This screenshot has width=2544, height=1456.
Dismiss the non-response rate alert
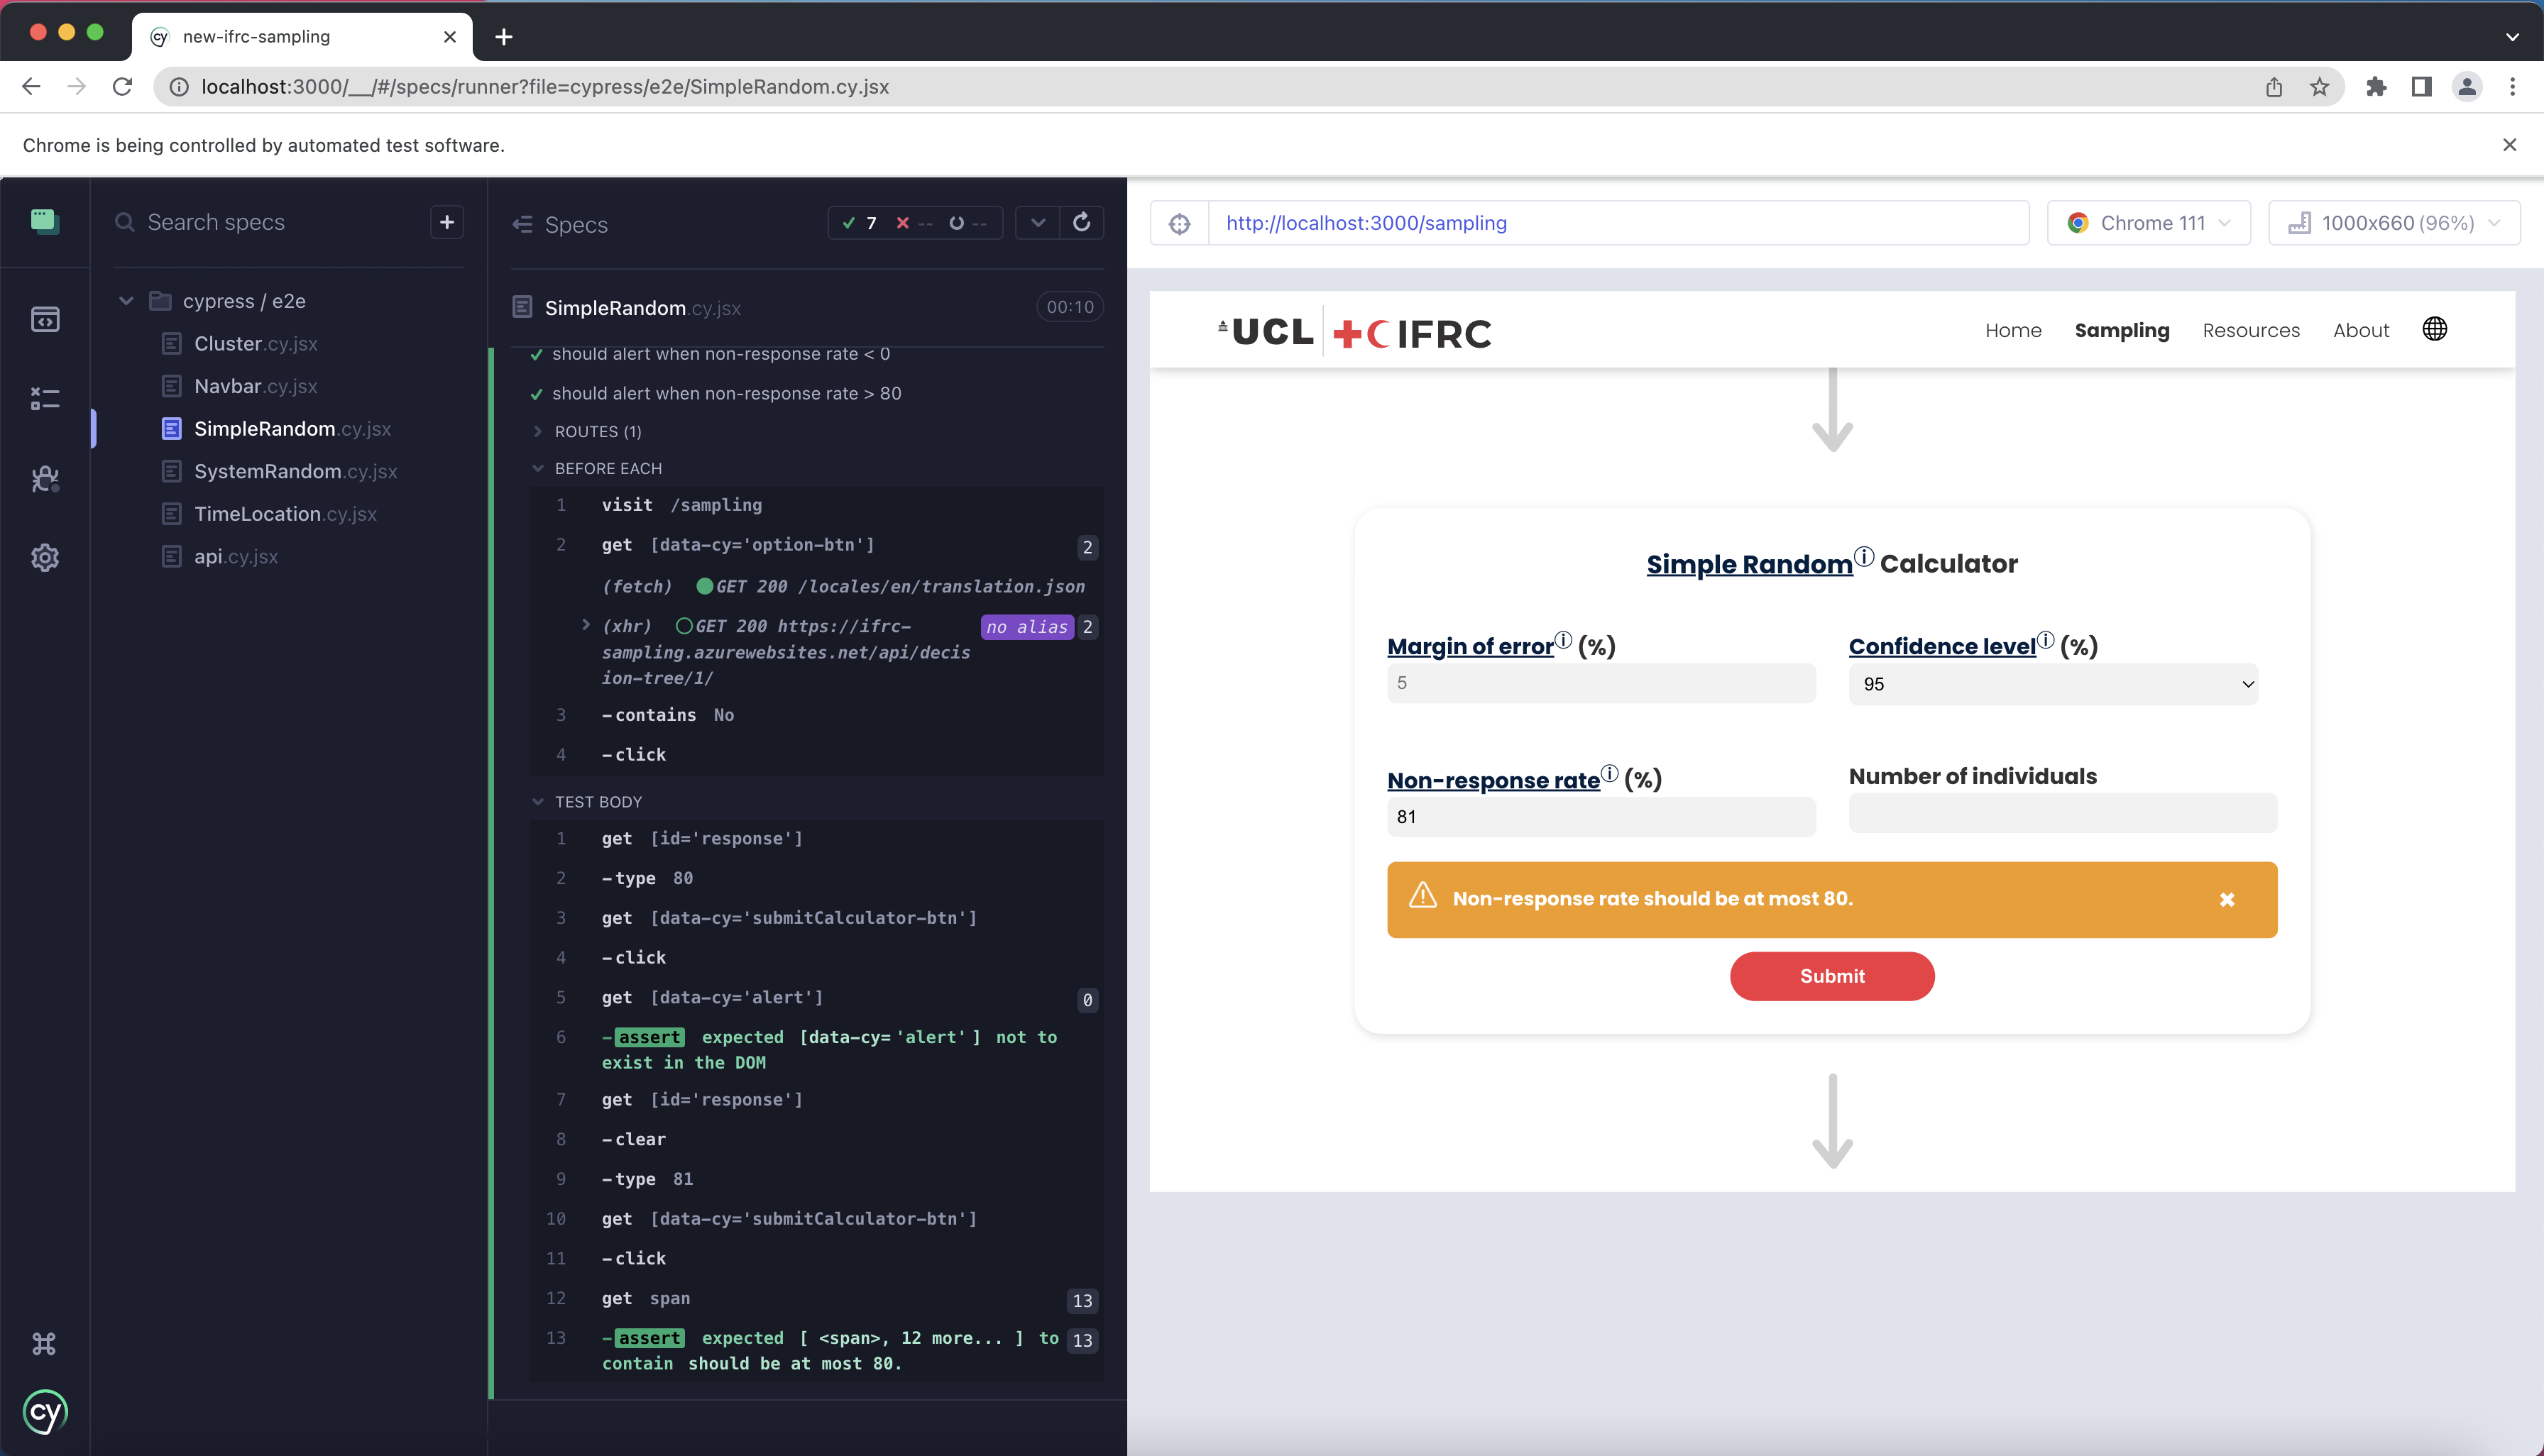[x=2227, y=900]
